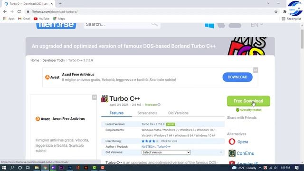Open File Explorer from the taskbar

pyautogui.click(x=37, y=168)
